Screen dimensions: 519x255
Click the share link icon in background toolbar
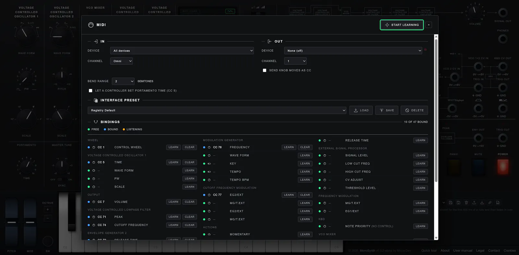pyautogui.click(x=490, y=203)
